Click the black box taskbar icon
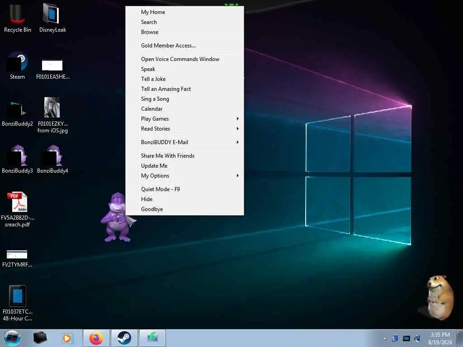The width and height of the screenshot is (463, 347). [x=40, y=338]
